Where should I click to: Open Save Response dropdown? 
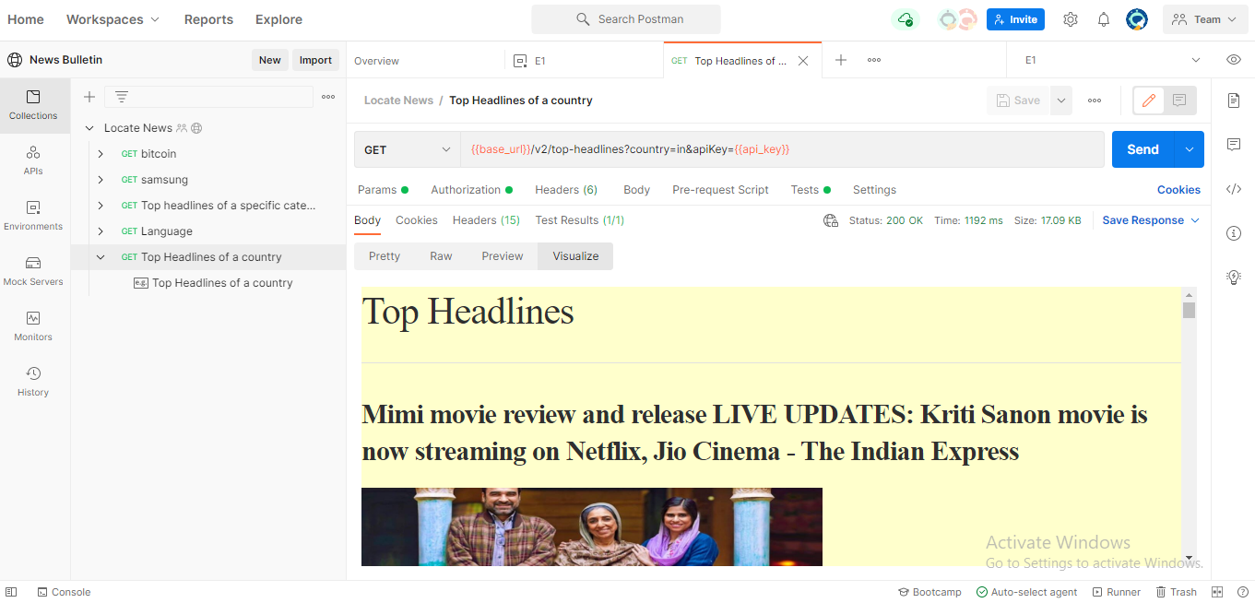click(1151, 220)
